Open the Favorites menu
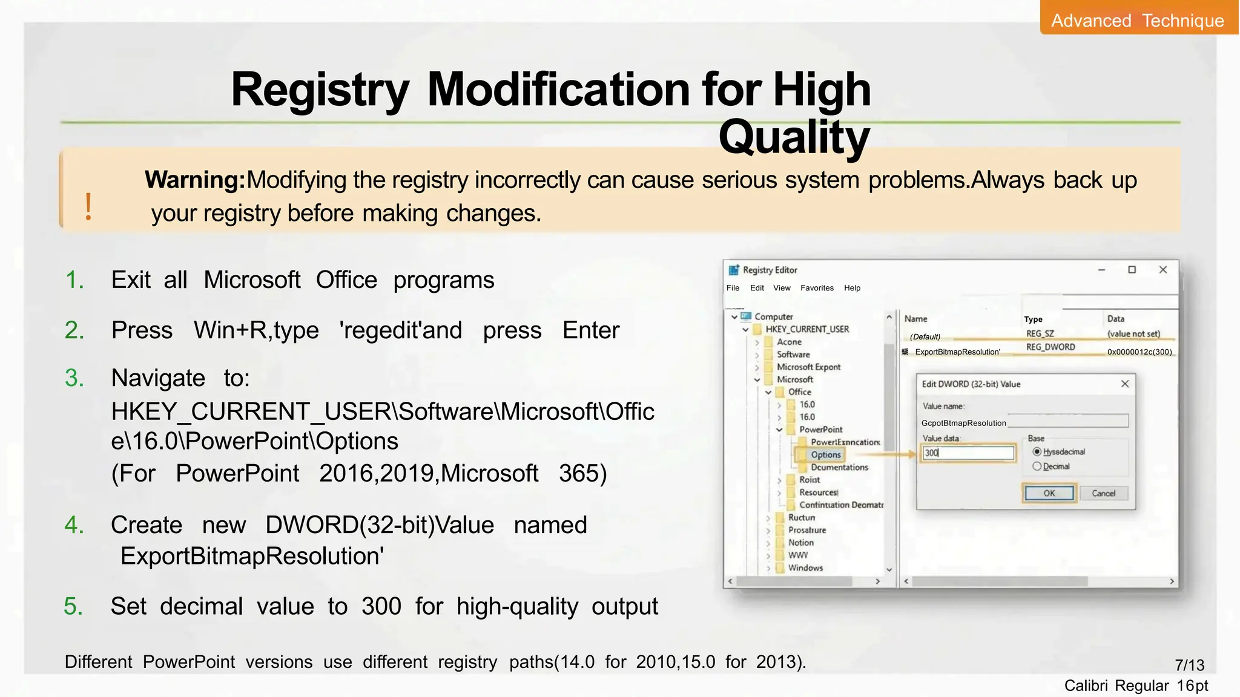This screenshot has height=697, width=1240. pyautogui.click(x=816, y=288)
